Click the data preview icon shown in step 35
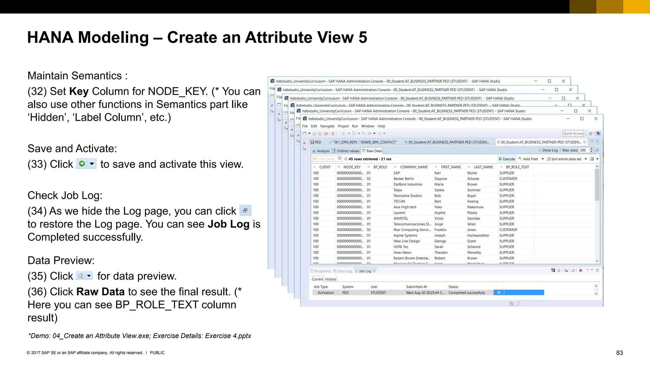Screen dimensions: 650x366 point(81,275)
